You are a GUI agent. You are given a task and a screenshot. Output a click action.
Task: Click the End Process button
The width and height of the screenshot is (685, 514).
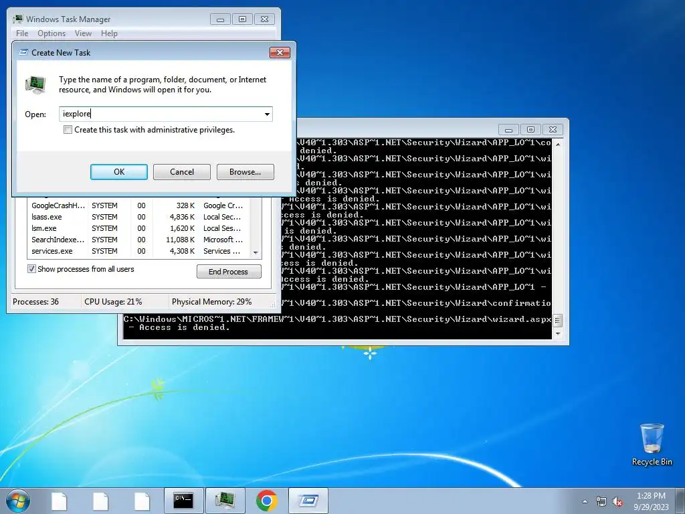click(229, 272)
